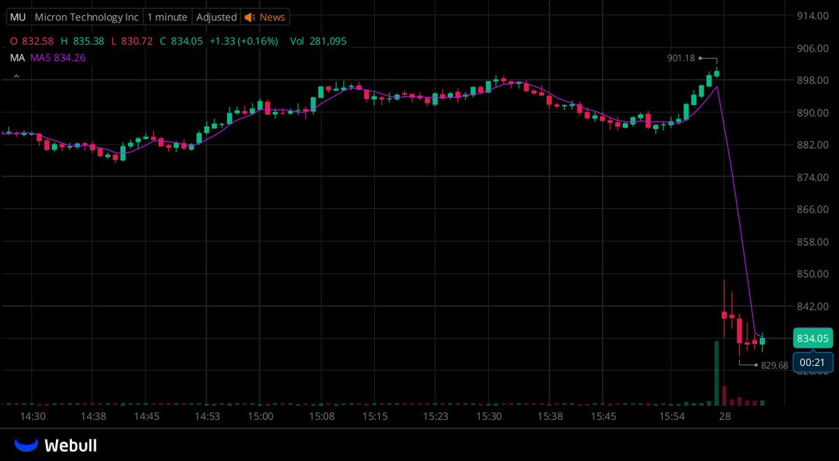Image resolution: width=839 pixels, height=461 pixels.
Task: Click the 15:15 time axis label
Action: (x=374, y=416)
